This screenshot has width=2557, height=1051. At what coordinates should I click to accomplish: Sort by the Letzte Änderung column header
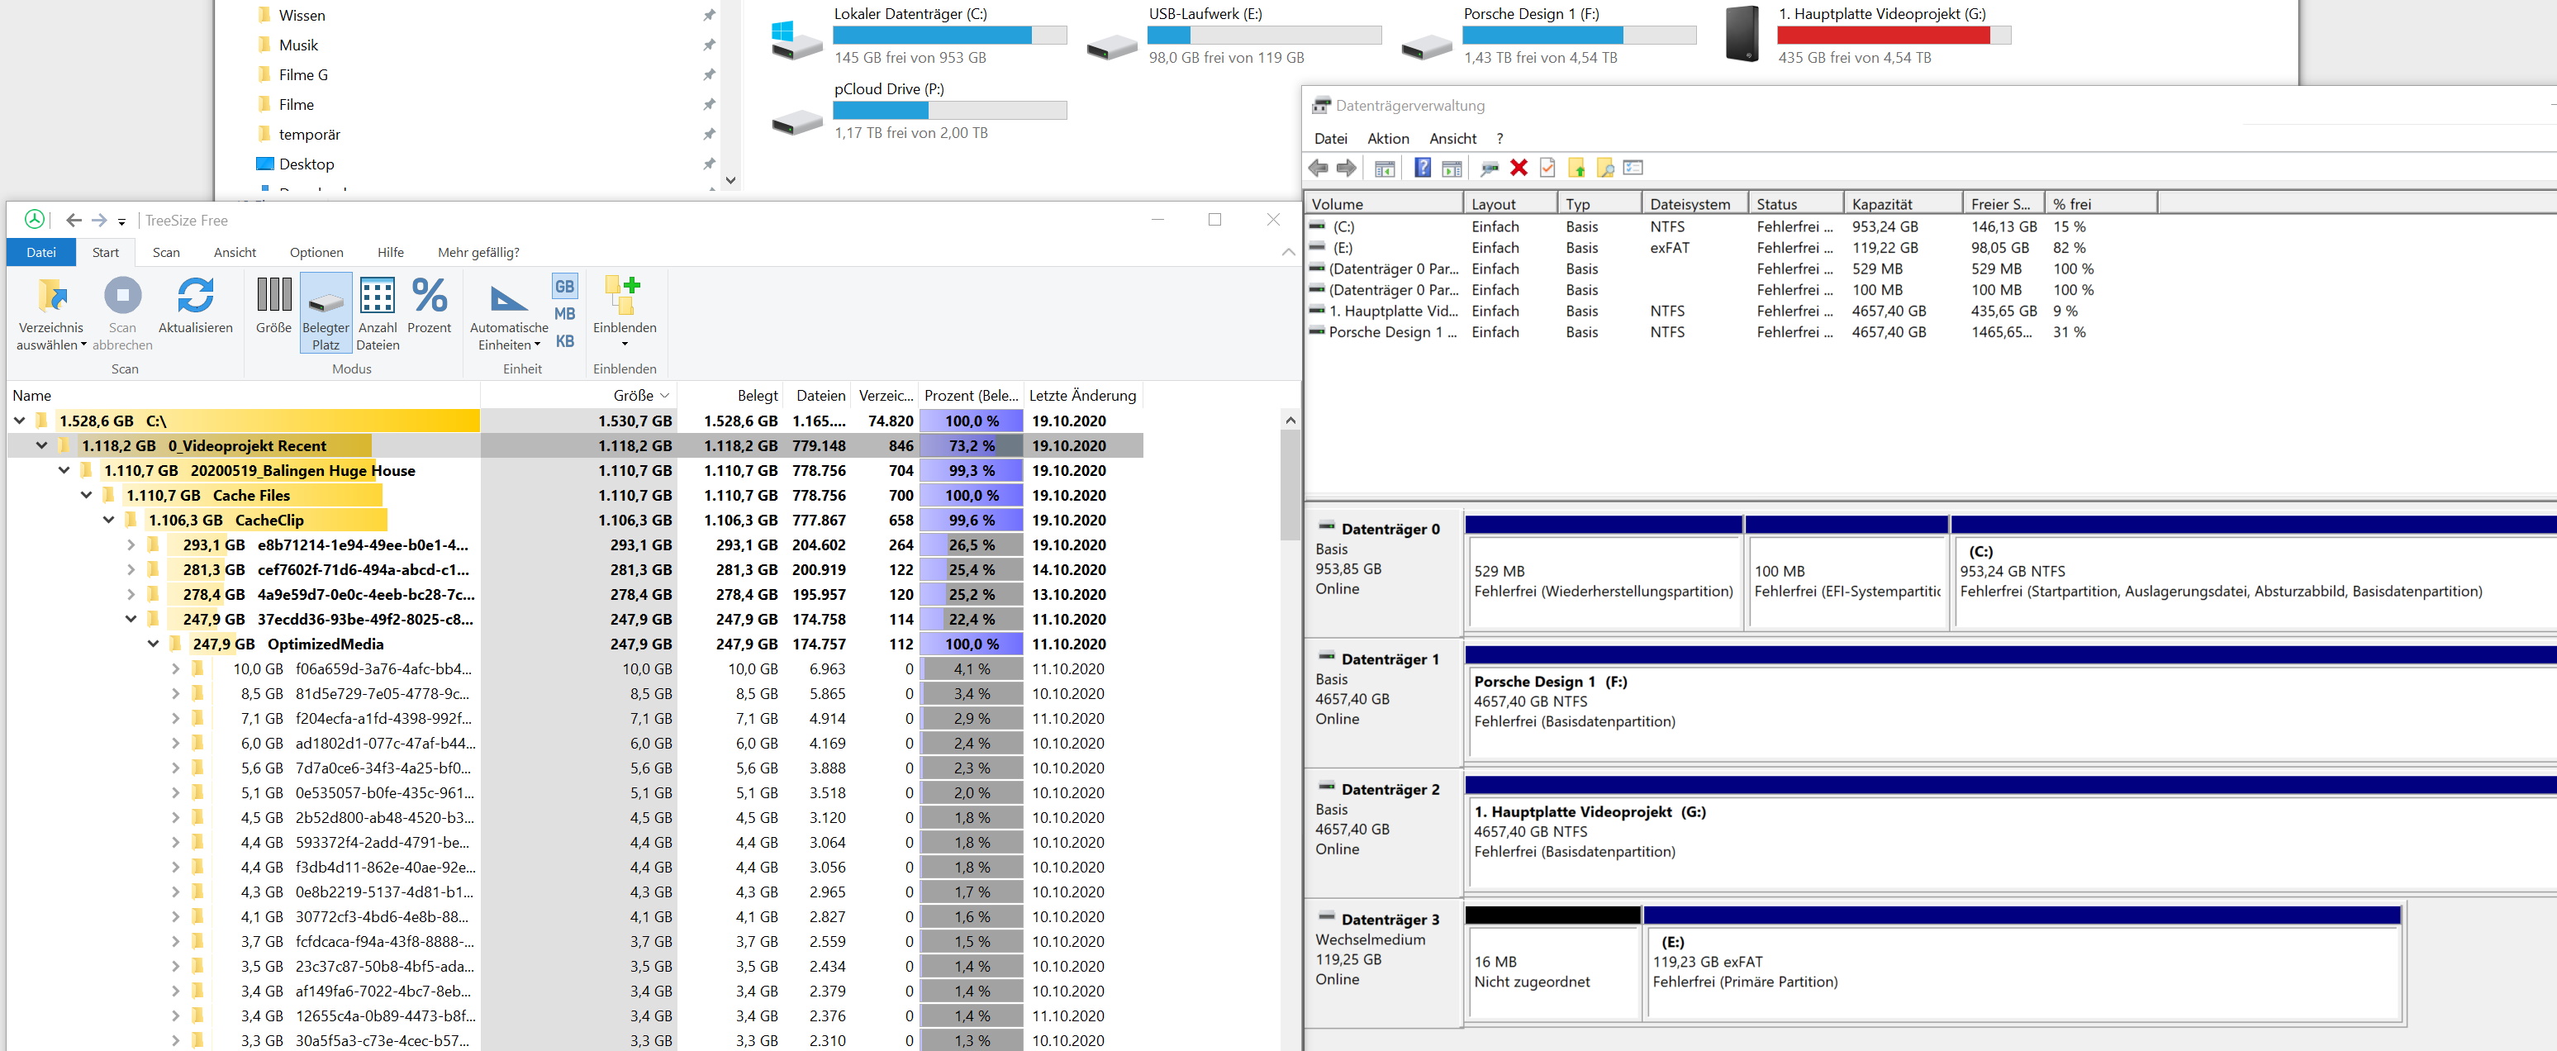tap(1082, 395)
